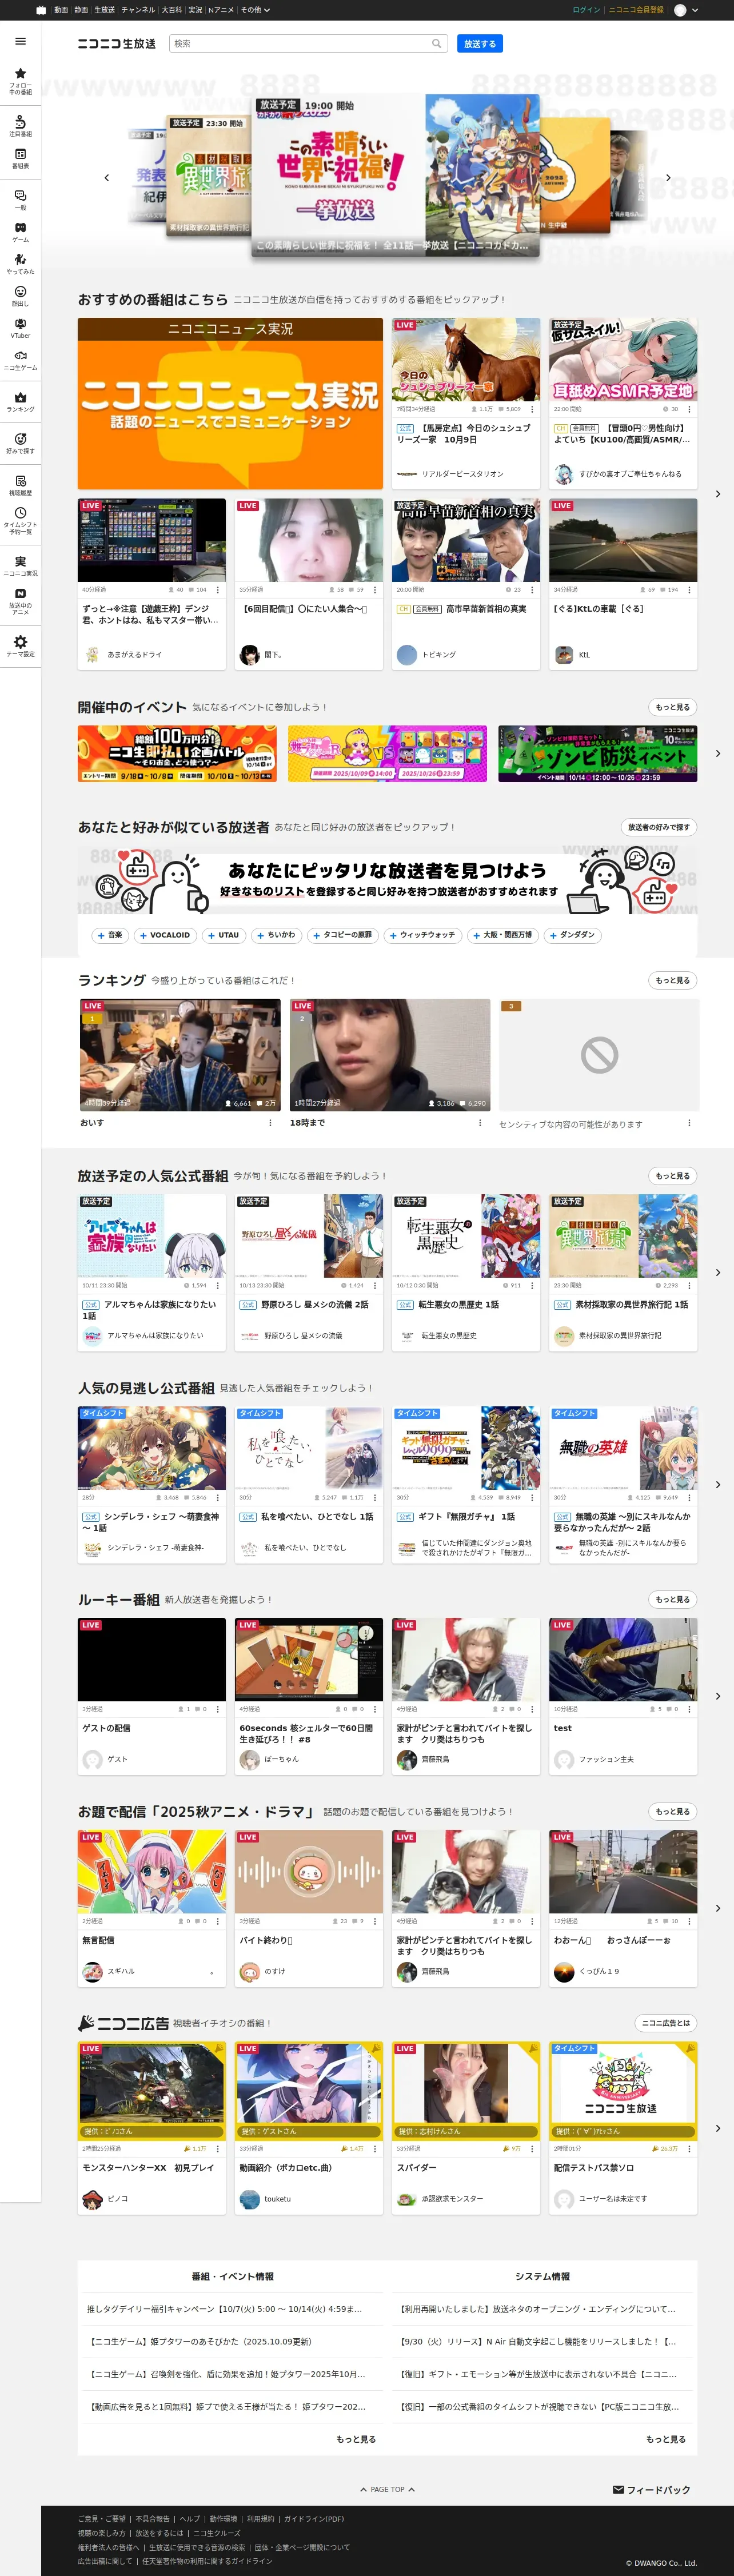Advance the 開催中のイベント row right arrow

click(x=717, y=753)
